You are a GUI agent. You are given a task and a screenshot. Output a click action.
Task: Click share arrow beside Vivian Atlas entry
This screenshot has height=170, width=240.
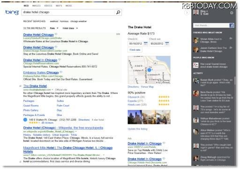231,38
